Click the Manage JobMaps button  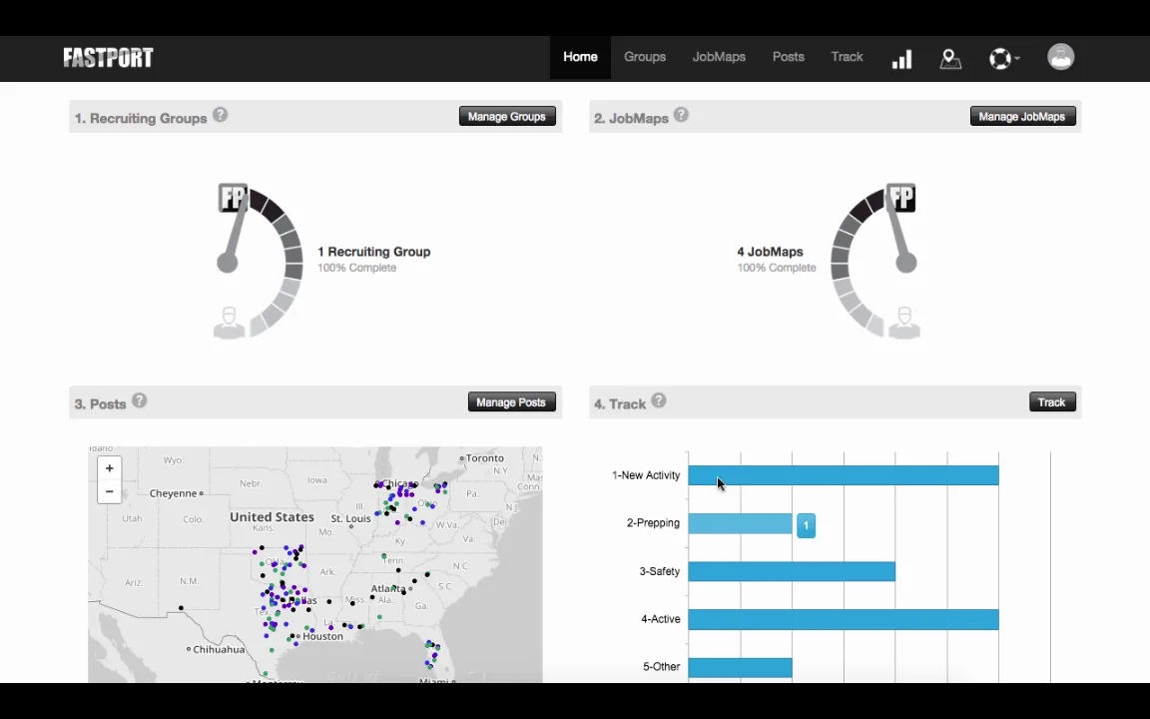tap(1022, 117)
